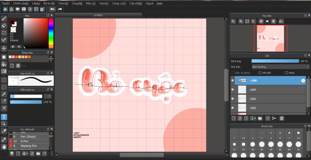
Task: Pick the orange palette swatch
Action: click(x=29, y=57)
